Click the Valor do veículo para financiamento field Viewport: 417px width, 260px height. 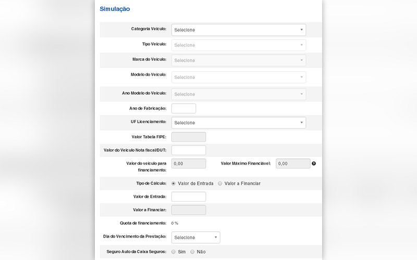(188, 164)
